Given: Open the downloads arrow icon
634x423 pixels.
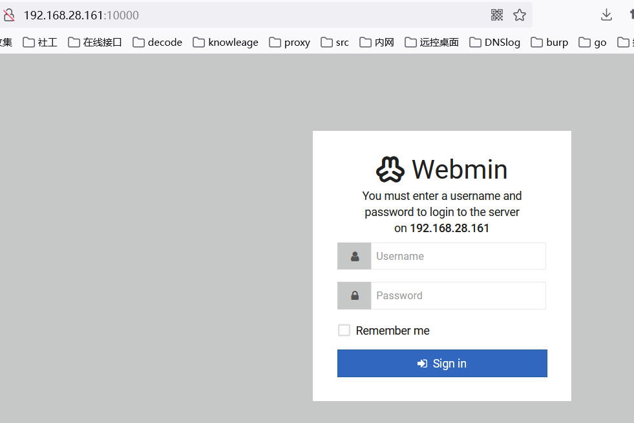Looking at the screenshot, I should tap(606, 15).
